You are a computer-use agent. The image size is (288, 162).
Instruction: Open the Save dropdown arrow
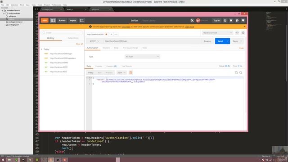coord(241,41)
